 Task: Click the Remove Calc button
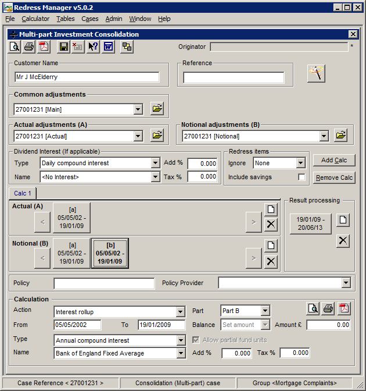334,177
